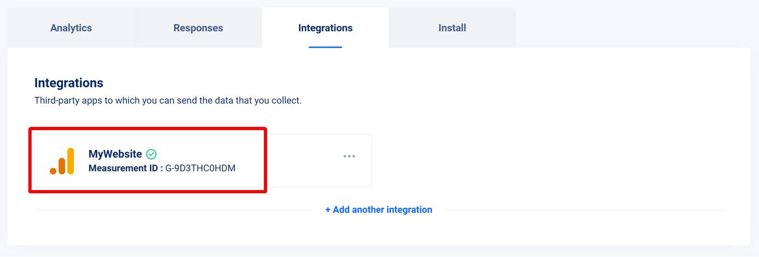759x257 pixels.
Task: Switch to the Analytics tab
Action: point(71,28)
